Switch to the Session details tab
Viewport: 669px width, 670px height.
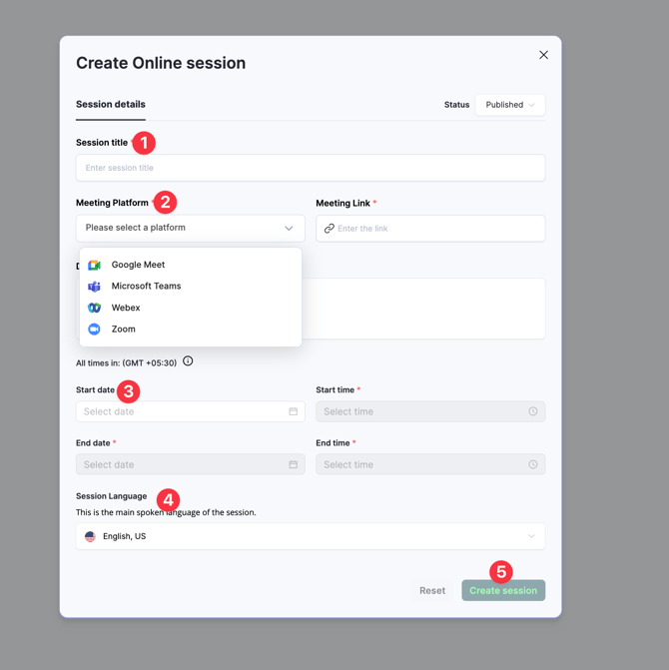click(110, 105)
